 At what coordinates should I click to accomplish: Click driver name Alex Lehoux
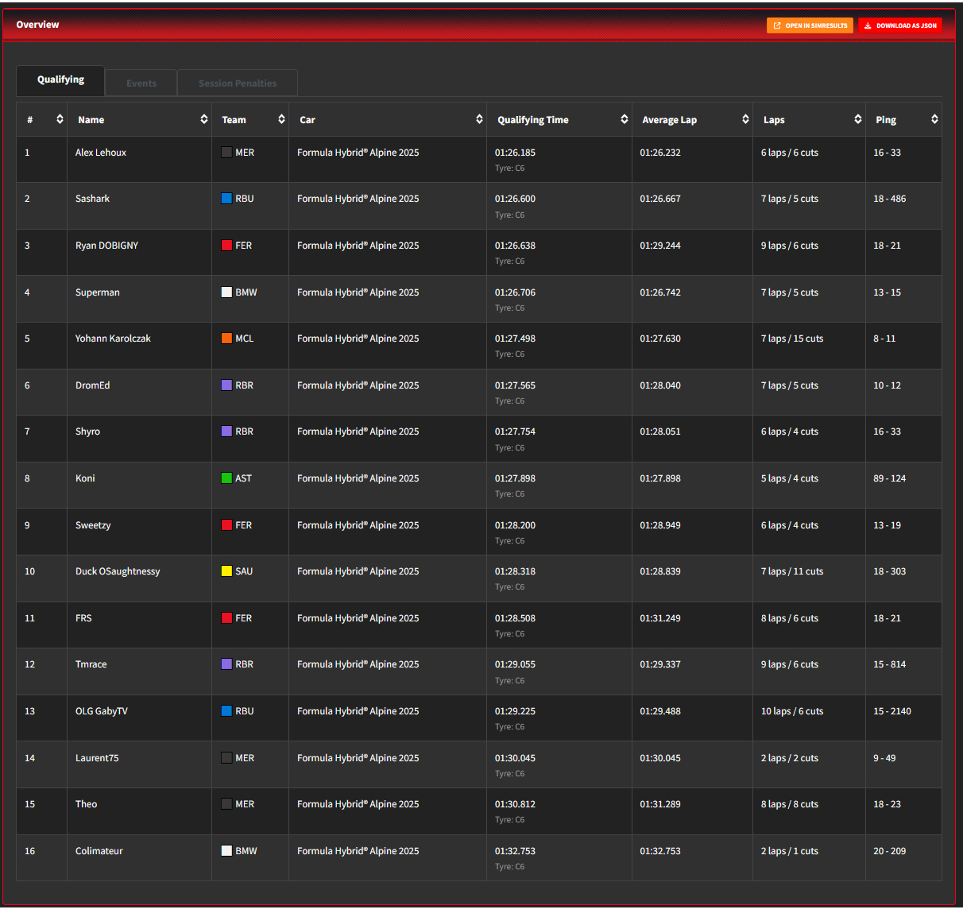point(101,153)
